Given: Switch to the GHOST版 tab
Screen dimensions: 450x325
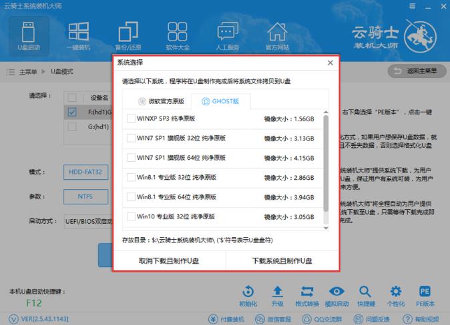Looking at the screenshot, I should click(220, 101).
